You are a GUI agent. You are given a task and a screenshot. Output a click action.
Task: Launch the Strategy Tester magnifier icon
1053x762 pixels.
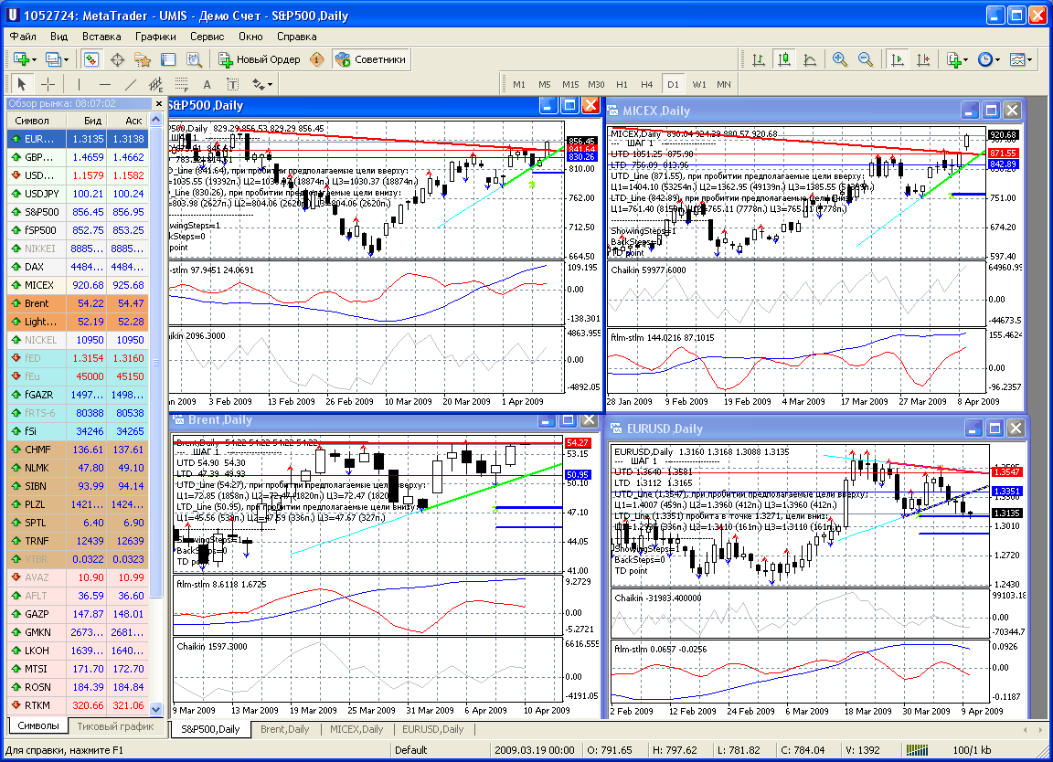(x=194, y=59)
